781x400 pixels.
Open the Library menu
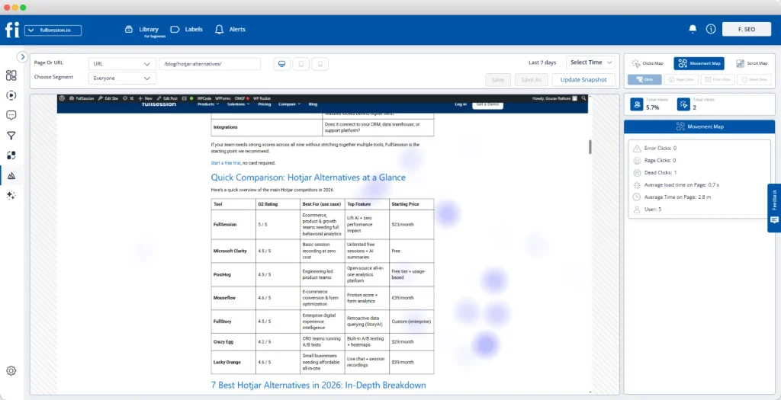click(x=142, y=30)
